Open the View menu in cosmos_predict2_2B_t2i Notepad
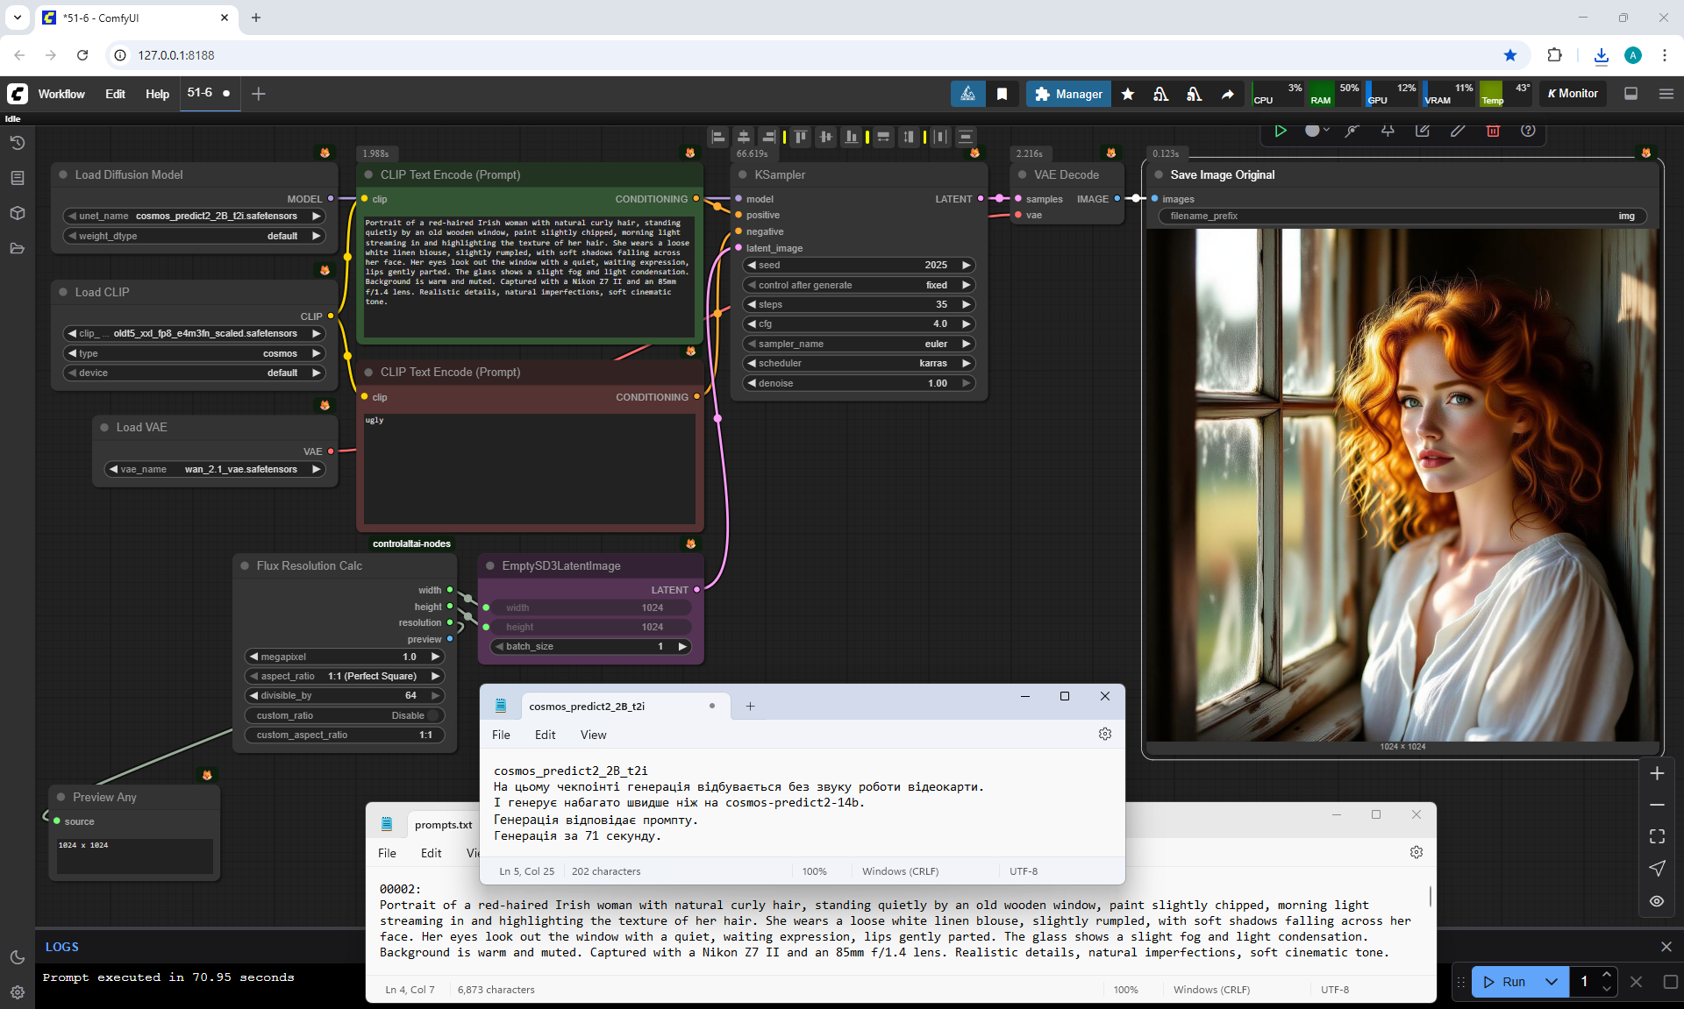 point(593,735)
